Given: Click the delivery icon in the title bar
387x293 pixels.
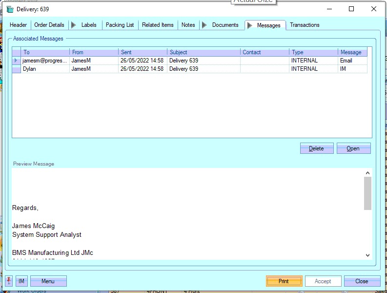Looking at the screenshot, I should pyautogui.click(x=10, y=9).
